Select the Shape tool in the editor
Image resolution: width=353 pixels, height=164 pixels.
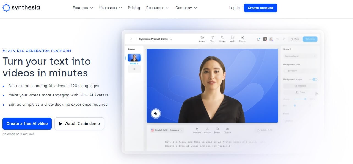point(222,39)
